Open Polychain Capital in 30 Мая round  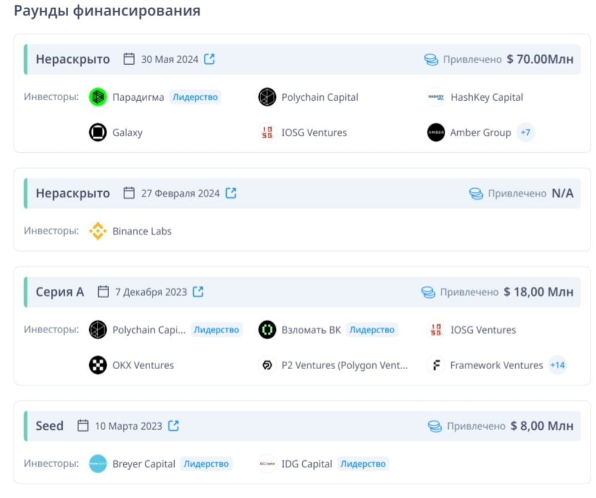click(320, 98)
